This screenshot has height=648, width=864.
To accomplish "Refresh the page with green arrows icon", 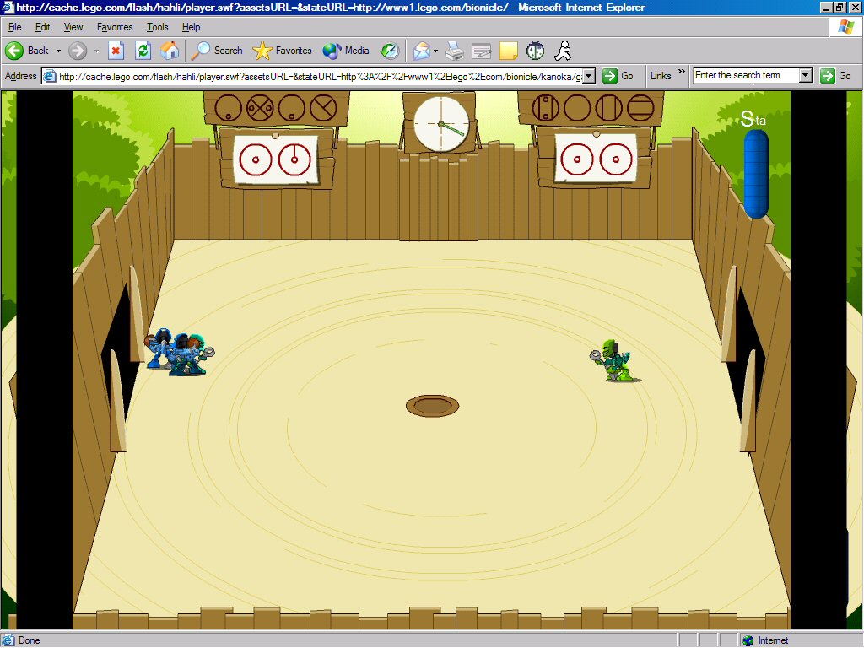I will click(x=143, y=51).
